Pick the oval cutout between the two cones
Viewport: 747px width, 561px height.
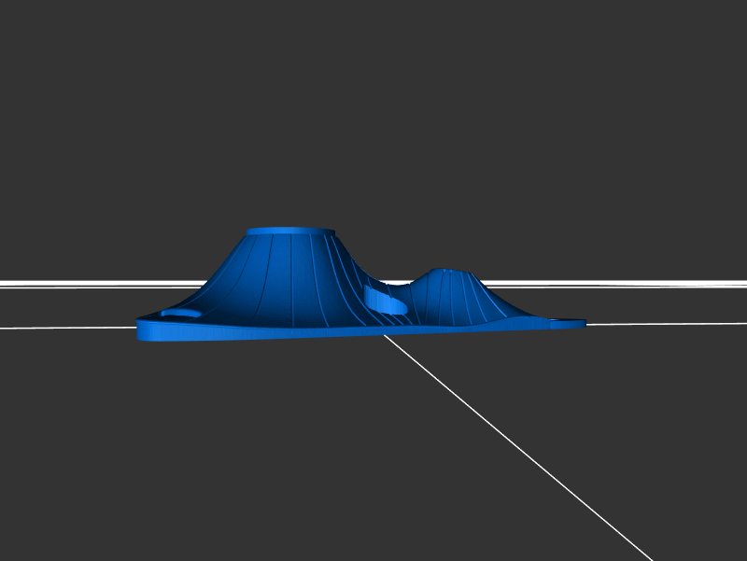[x=385, y=301]
